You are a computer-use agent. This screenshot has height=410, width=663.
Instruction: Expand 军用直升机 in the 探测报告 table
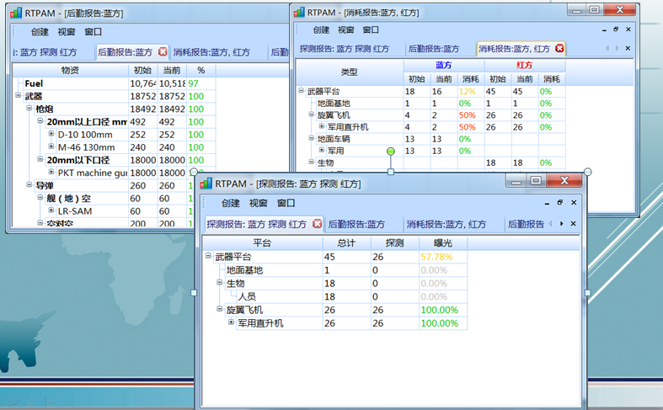231,323
